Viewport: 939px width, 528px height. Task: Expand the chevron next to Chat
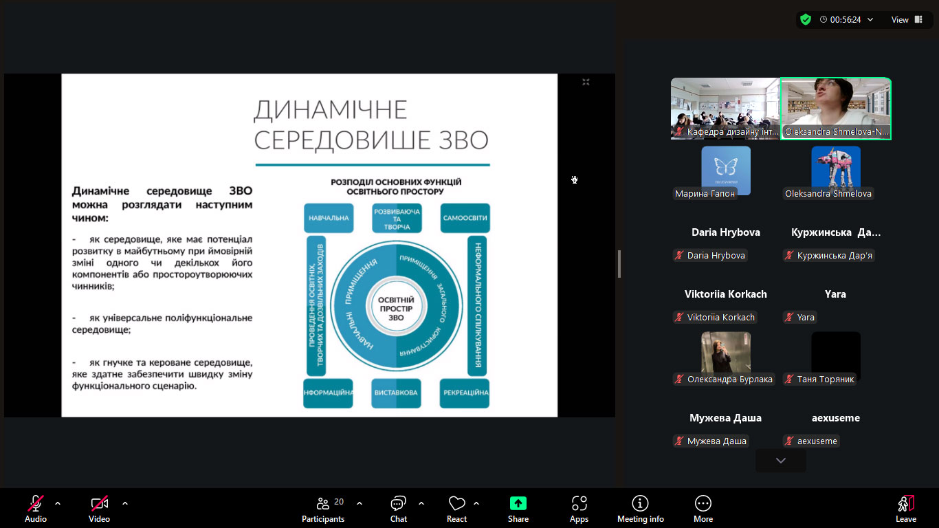421,503
